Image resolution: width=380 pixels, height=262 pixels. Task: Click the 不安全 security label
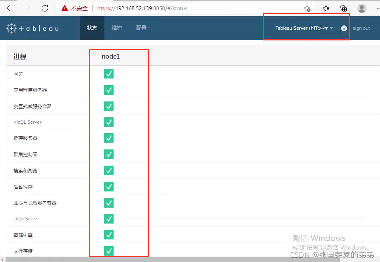point(79,8)
